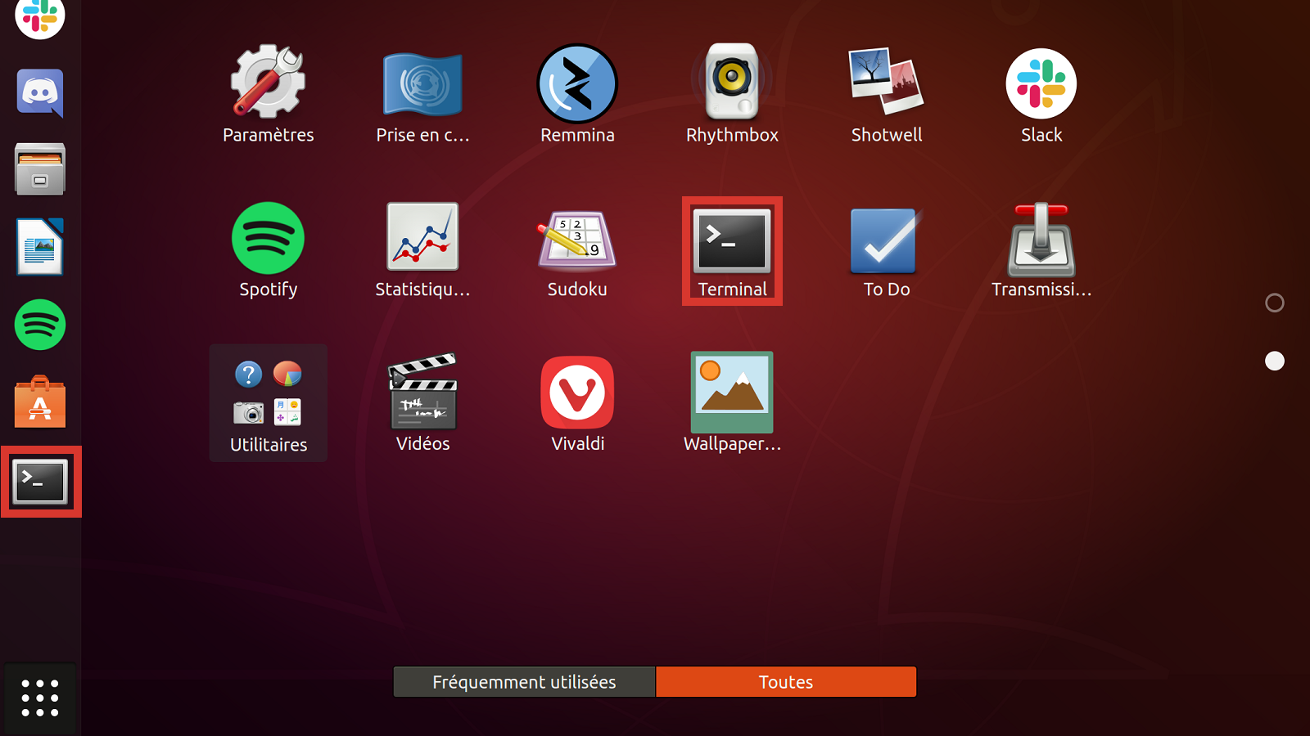Screen dimensions: 1310x736
Task: Switch to the Fréquemment utilisées tab
Action: pos(524,681)
